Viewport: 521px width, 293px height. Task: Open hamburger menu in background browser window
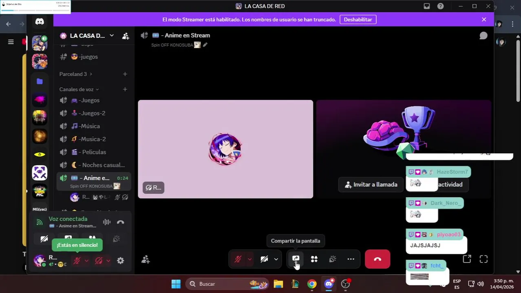tap(11, 42)
